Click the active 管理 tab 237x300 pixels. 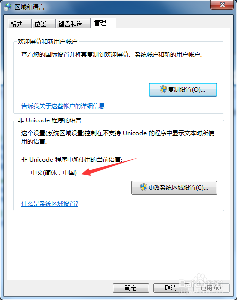103,23
